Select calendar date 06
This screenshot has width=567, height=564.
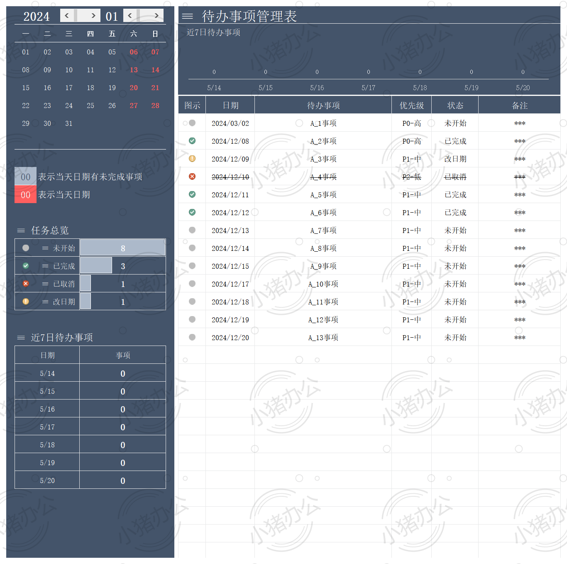(134, 52)
